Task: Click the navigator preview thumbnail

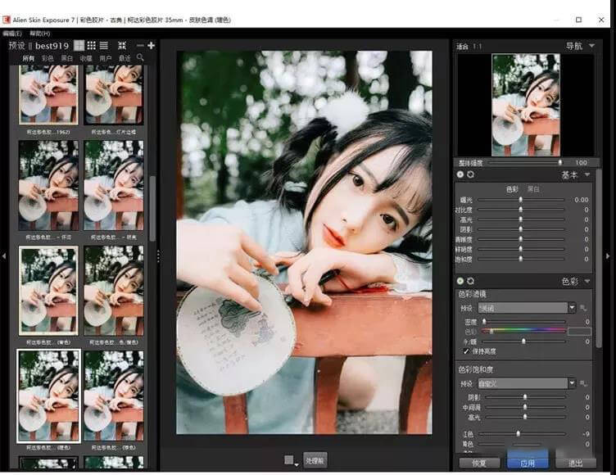Action: [526, 105]
